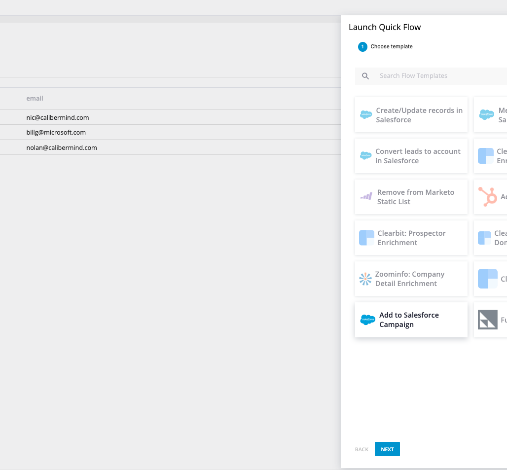Viewport: 507px width, 470px height.
Task: Click Salesforce icon on Add to Campaign card
Action: (x=367, y=320)
